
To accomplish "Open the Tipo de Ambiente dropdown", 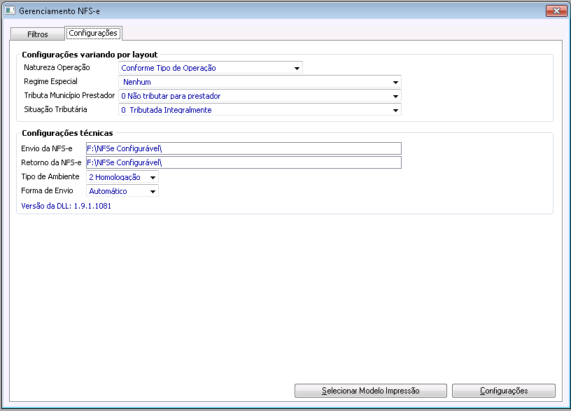I will coord(153,178).
